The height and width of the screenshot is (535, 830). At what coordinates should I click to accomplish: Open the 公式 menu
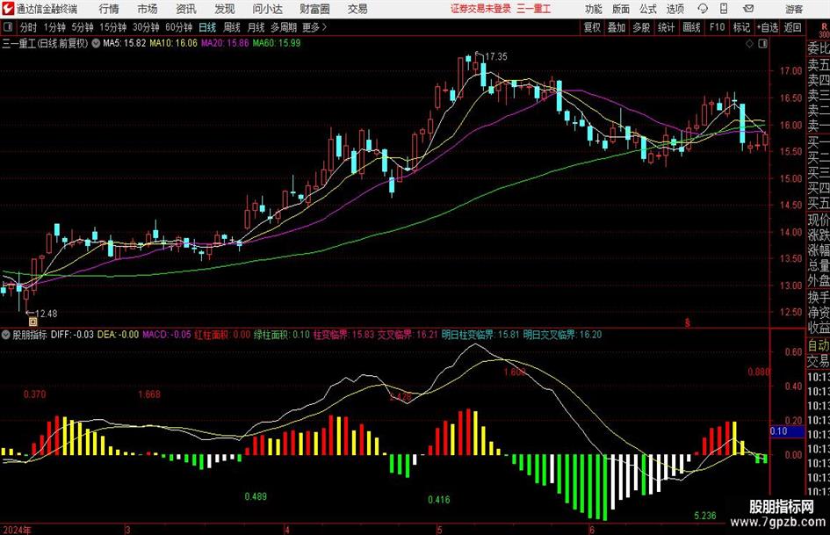point(648,9)
